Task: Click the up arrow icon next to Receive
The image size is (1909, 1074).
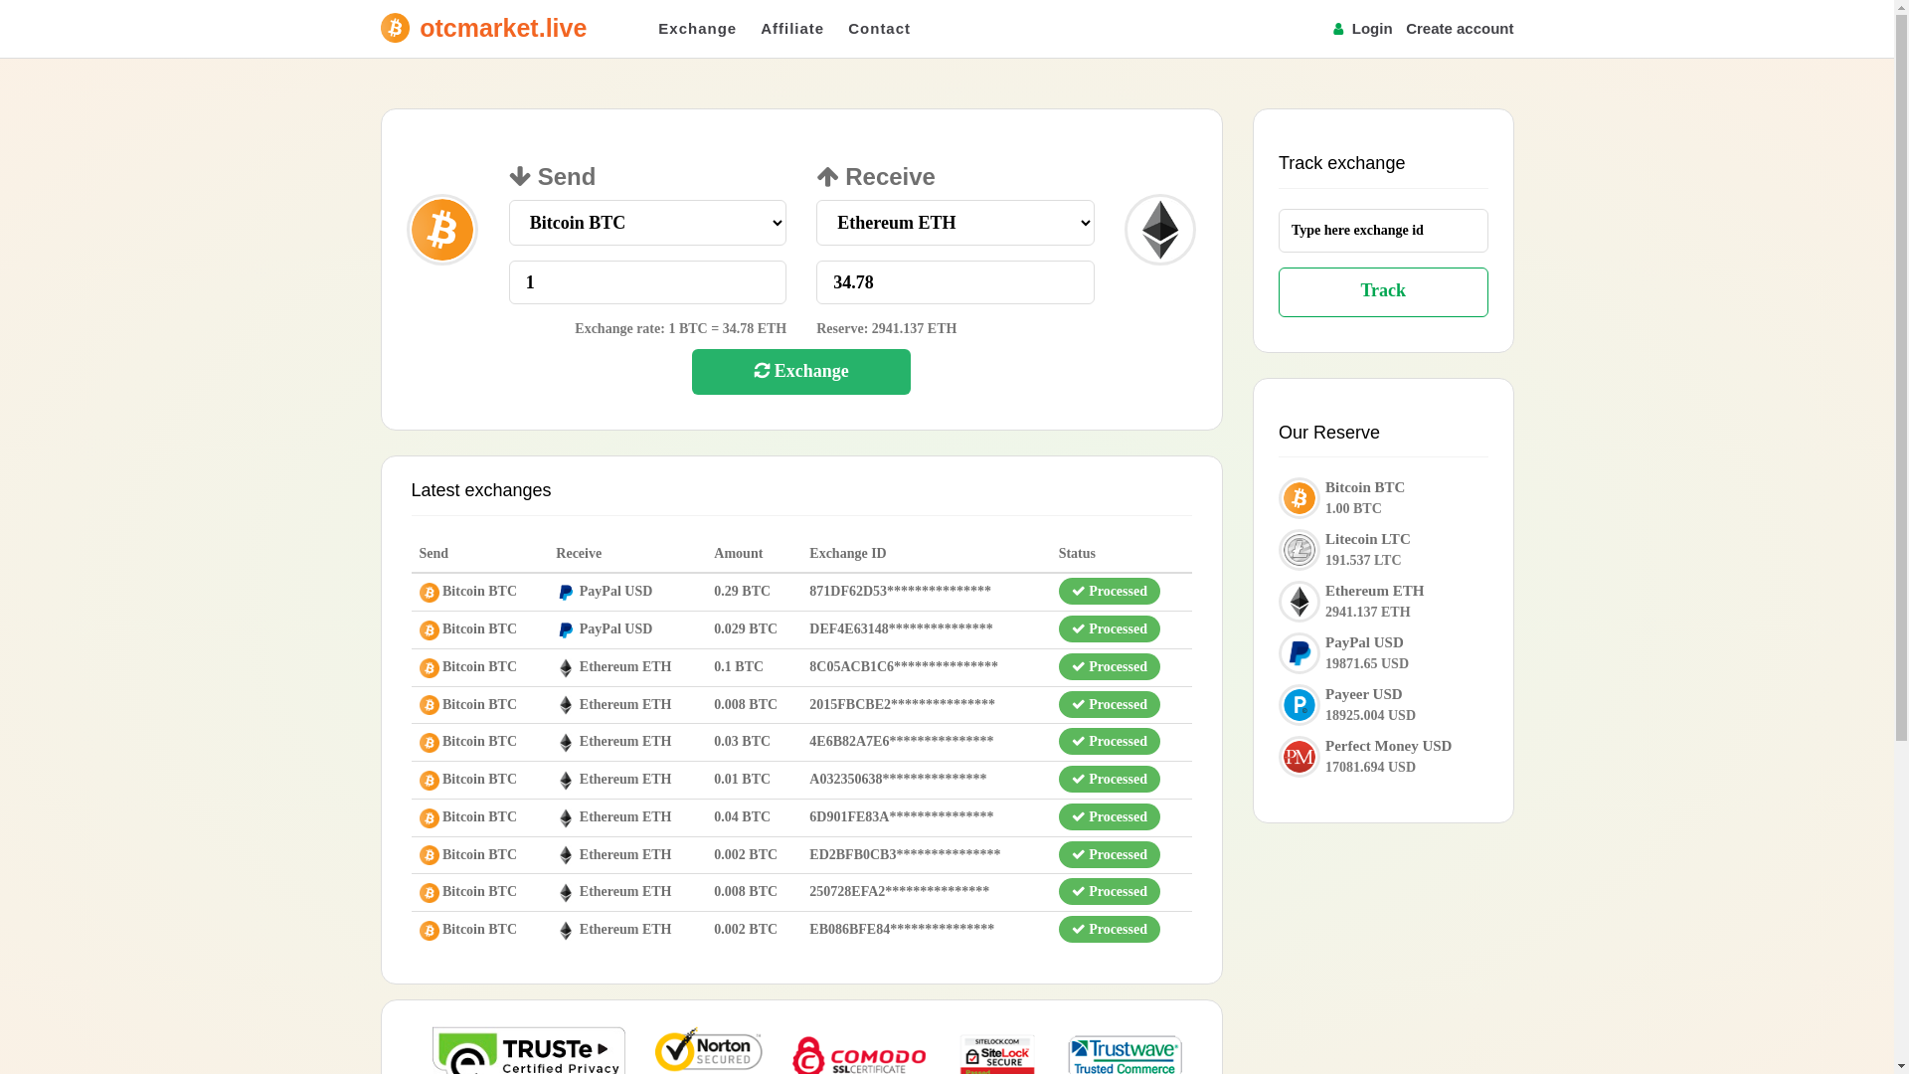Action: [827, 176]
